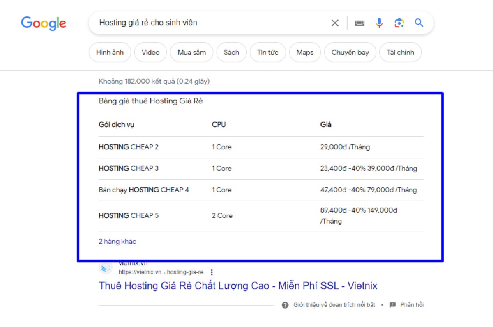Viewport: 493px width, 327px height.
Task: Switch to the Mua sắm filter
Action: click(192, 53)
